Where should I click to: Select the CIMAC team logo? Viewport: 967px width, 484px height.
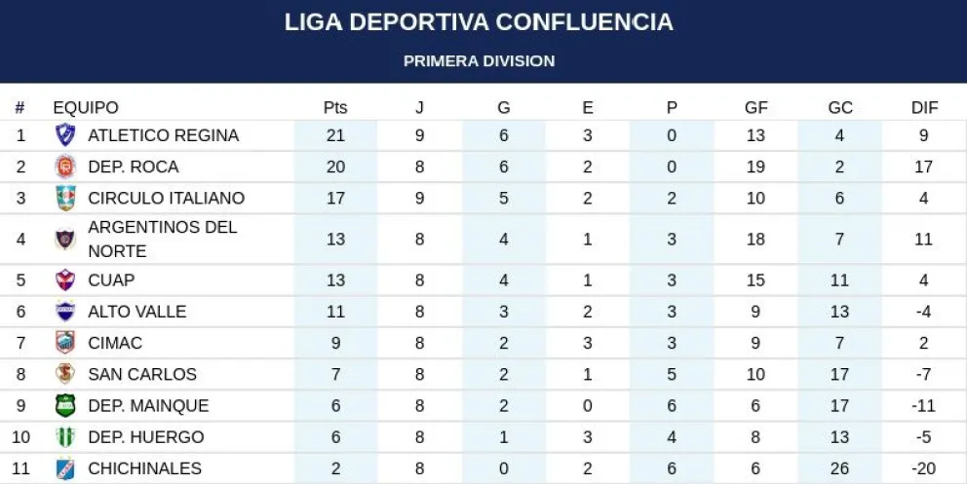pyautogui.click(x=65, y=343)
